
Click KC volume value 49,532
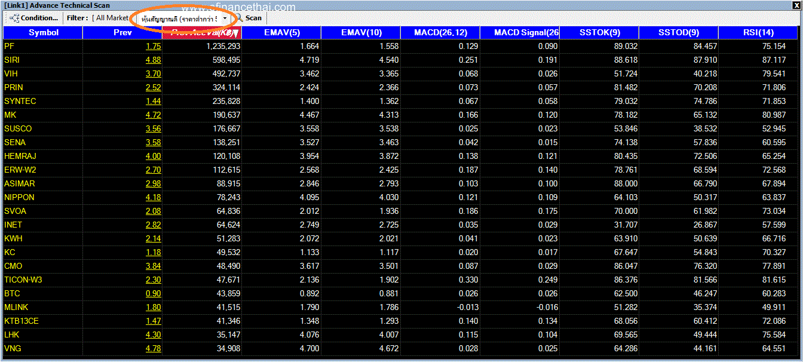228,252
